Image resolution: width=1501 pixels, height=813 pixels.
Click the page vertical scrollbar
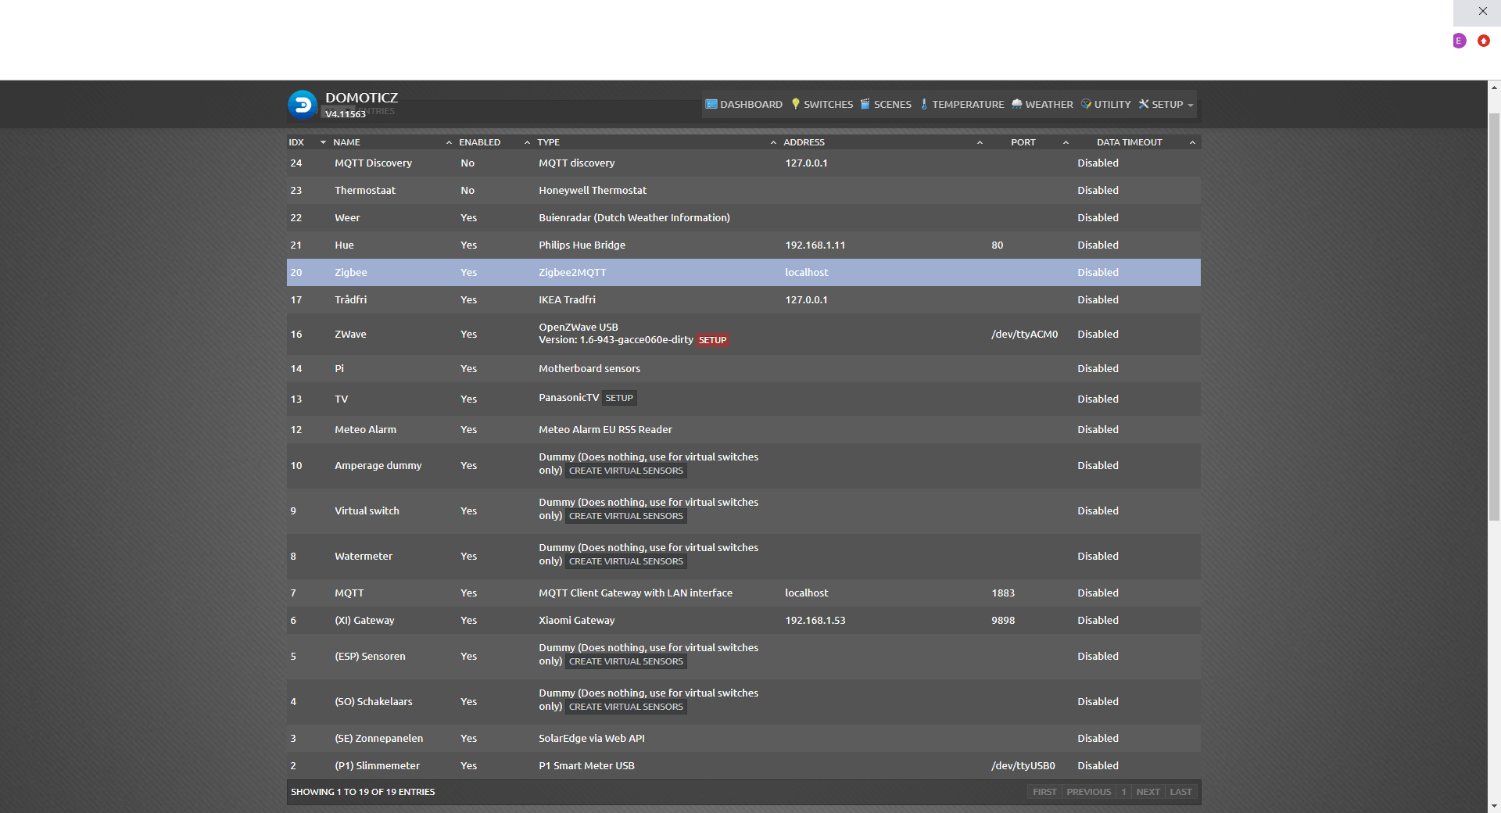[x=1494, y=313]
